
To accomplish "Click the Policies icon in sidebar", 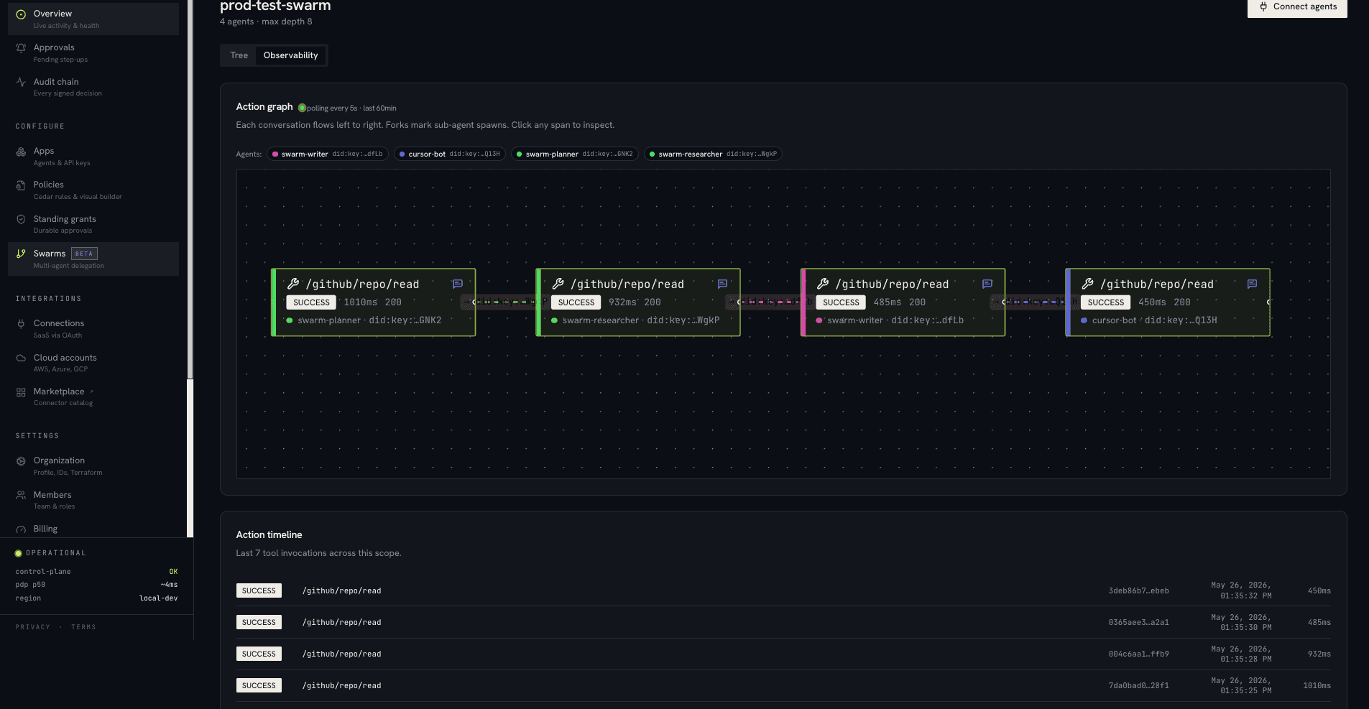I will (x=21, y=185).
